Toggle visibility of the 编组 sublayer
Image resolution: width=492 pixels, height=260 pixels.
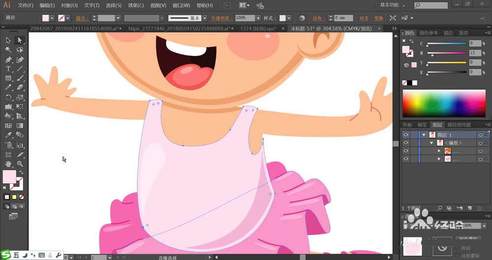click(x=406, y=143)
